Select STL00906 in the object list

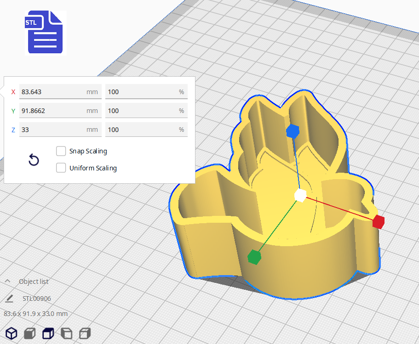click(x=37, y=299)
